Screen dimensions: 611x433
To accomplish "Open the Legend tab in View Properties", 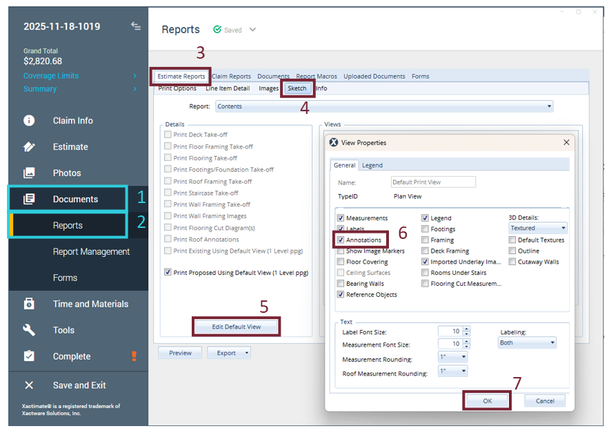I will coord(372,165).
